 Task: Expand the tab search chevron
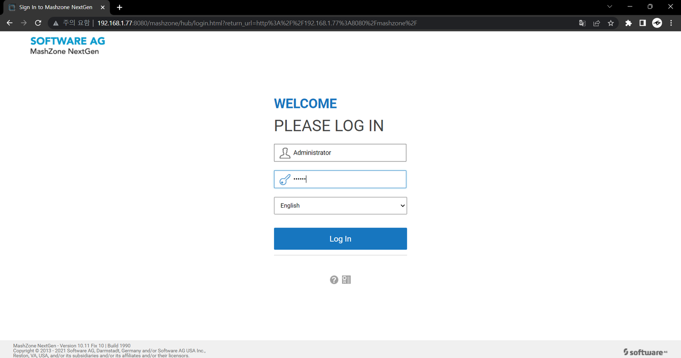pyautogui.click(x=609, y=7)
